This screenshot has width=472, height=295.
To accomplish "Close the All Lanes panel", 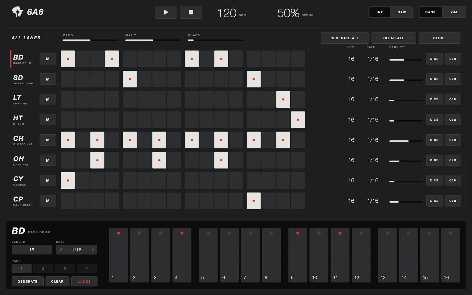I will click(x=439, y=38).
